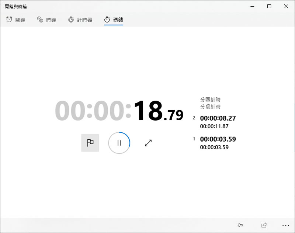295x233 pixels.
Task: Minimize the 鬧鐘與時鐘 window
Action: [x=253, y=6]
